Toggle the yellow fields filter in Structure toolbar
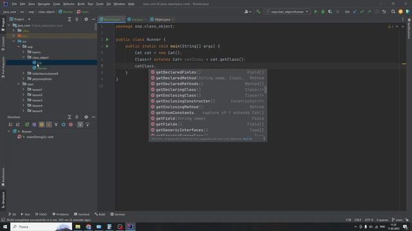412x231 pixels. coord(41,124)
